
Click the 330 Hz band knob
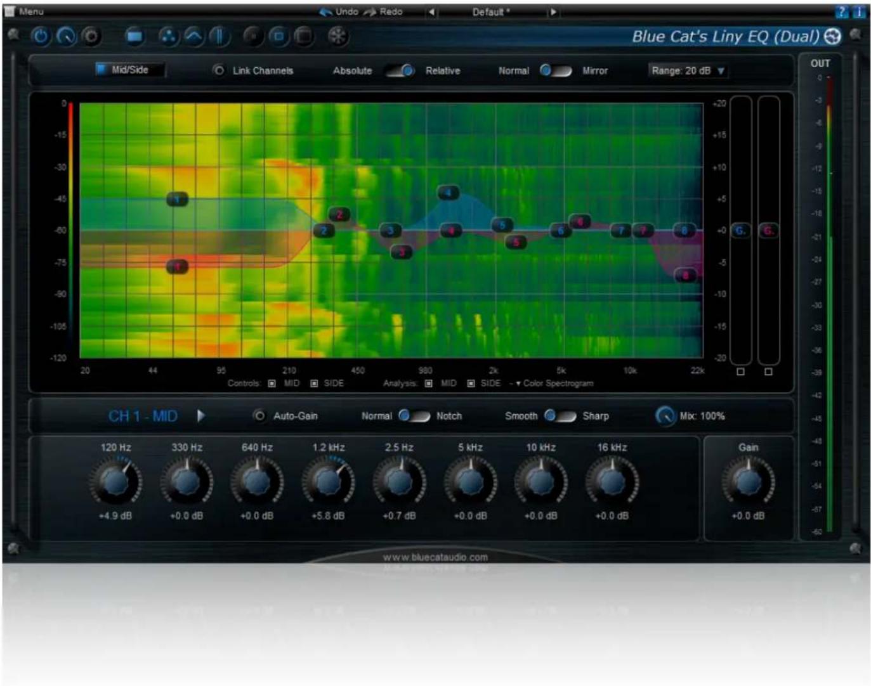point(187,482)
